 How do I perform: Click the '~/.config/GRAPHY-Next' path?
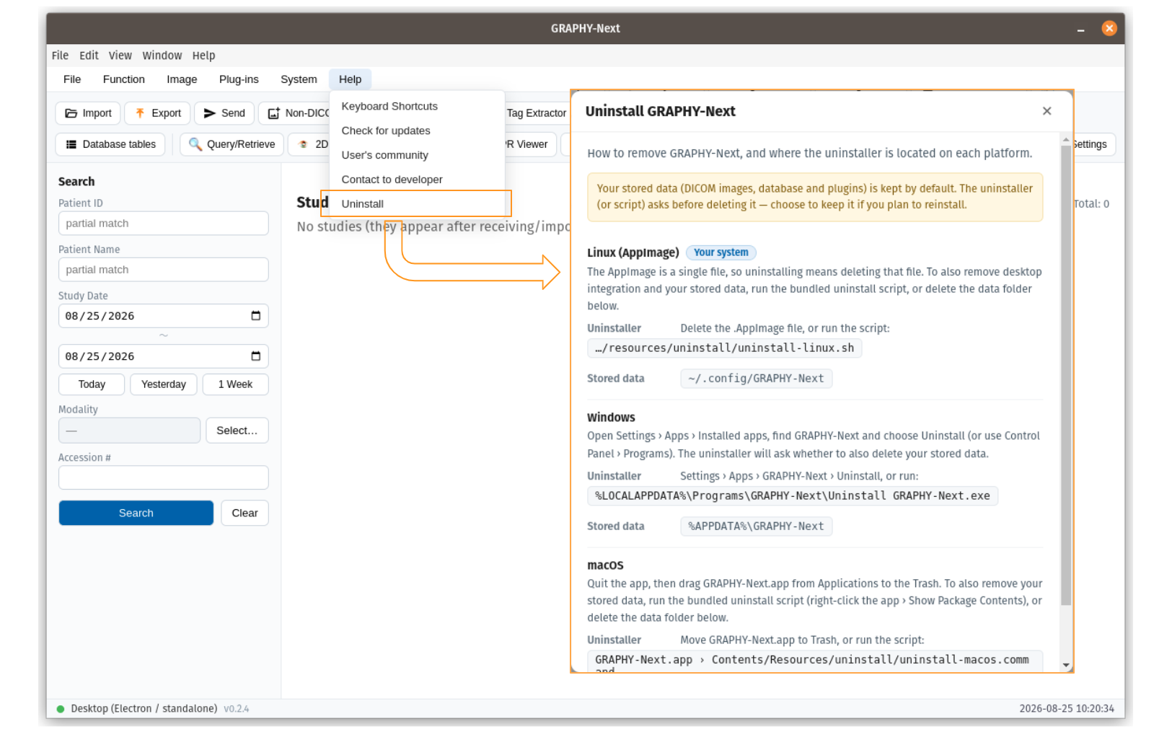point(756,379)
